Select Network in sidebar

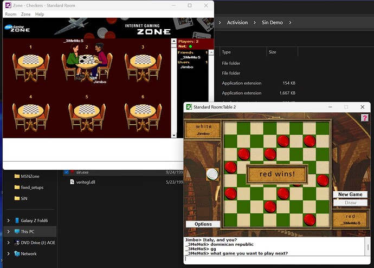[x=29, y=254]
